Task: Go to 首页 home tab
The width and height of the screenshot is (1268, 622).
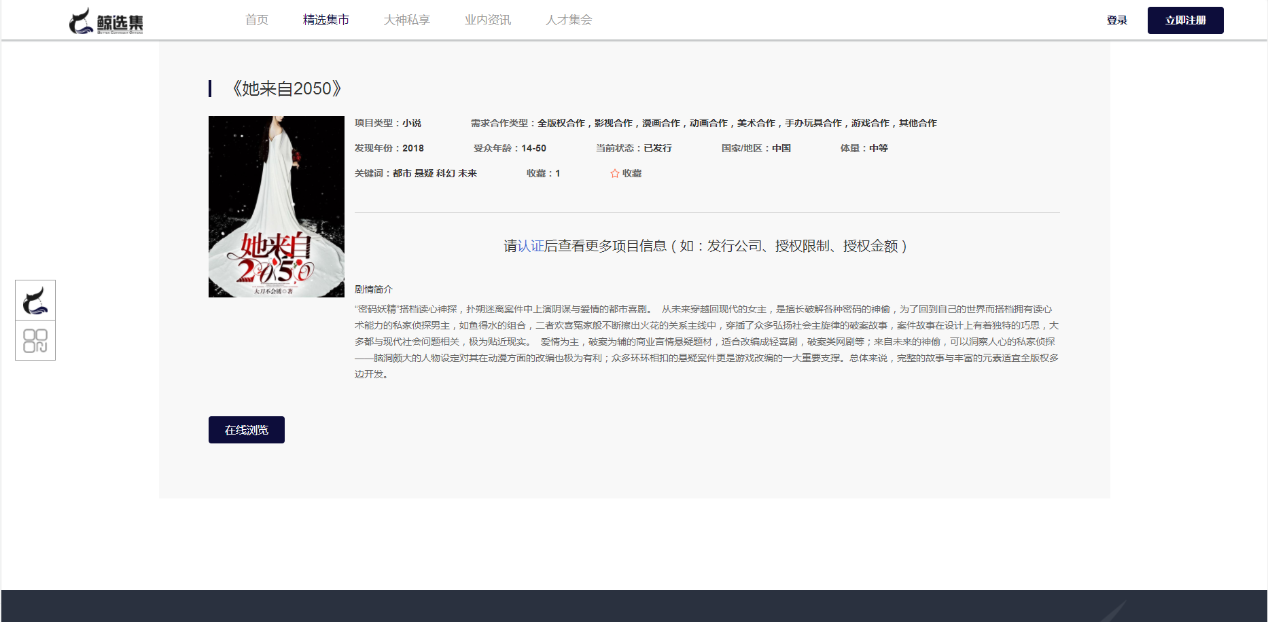Action: pos(257,20)
